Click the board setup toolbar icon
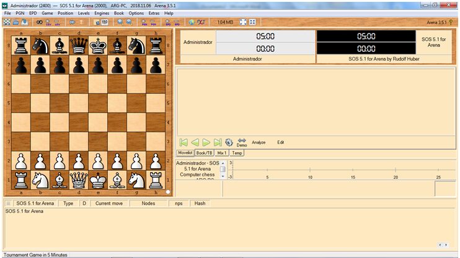This screenshot has height=258, width=460. coord(97,22)
